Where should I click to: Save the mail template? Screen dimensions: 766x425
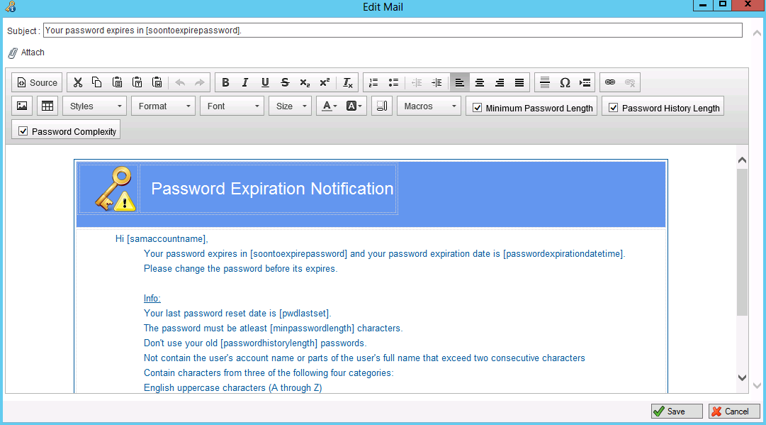tap(676, 411)
